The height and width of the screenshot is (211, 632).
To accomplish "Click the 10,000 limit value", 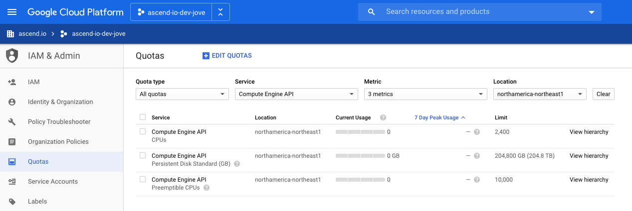I will 504,180.
